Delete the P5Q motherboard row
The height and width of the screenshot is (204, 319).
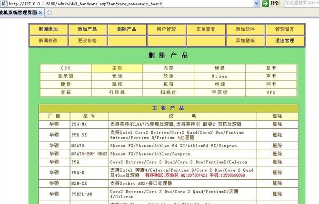277,162
